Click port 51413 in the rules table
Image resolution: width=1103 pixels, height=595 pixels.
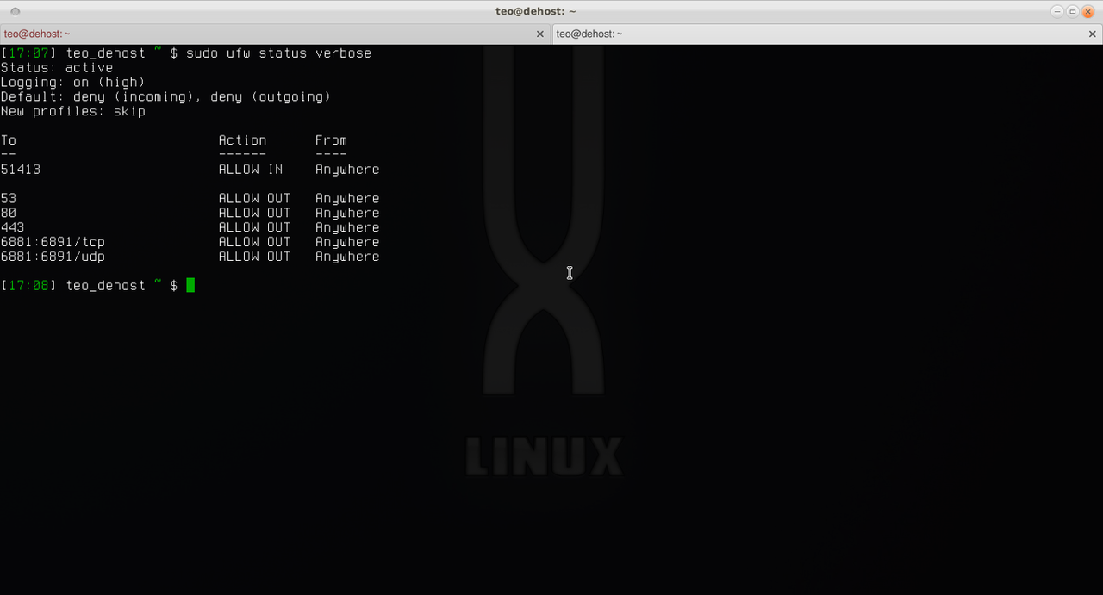(x=21, y=170)
